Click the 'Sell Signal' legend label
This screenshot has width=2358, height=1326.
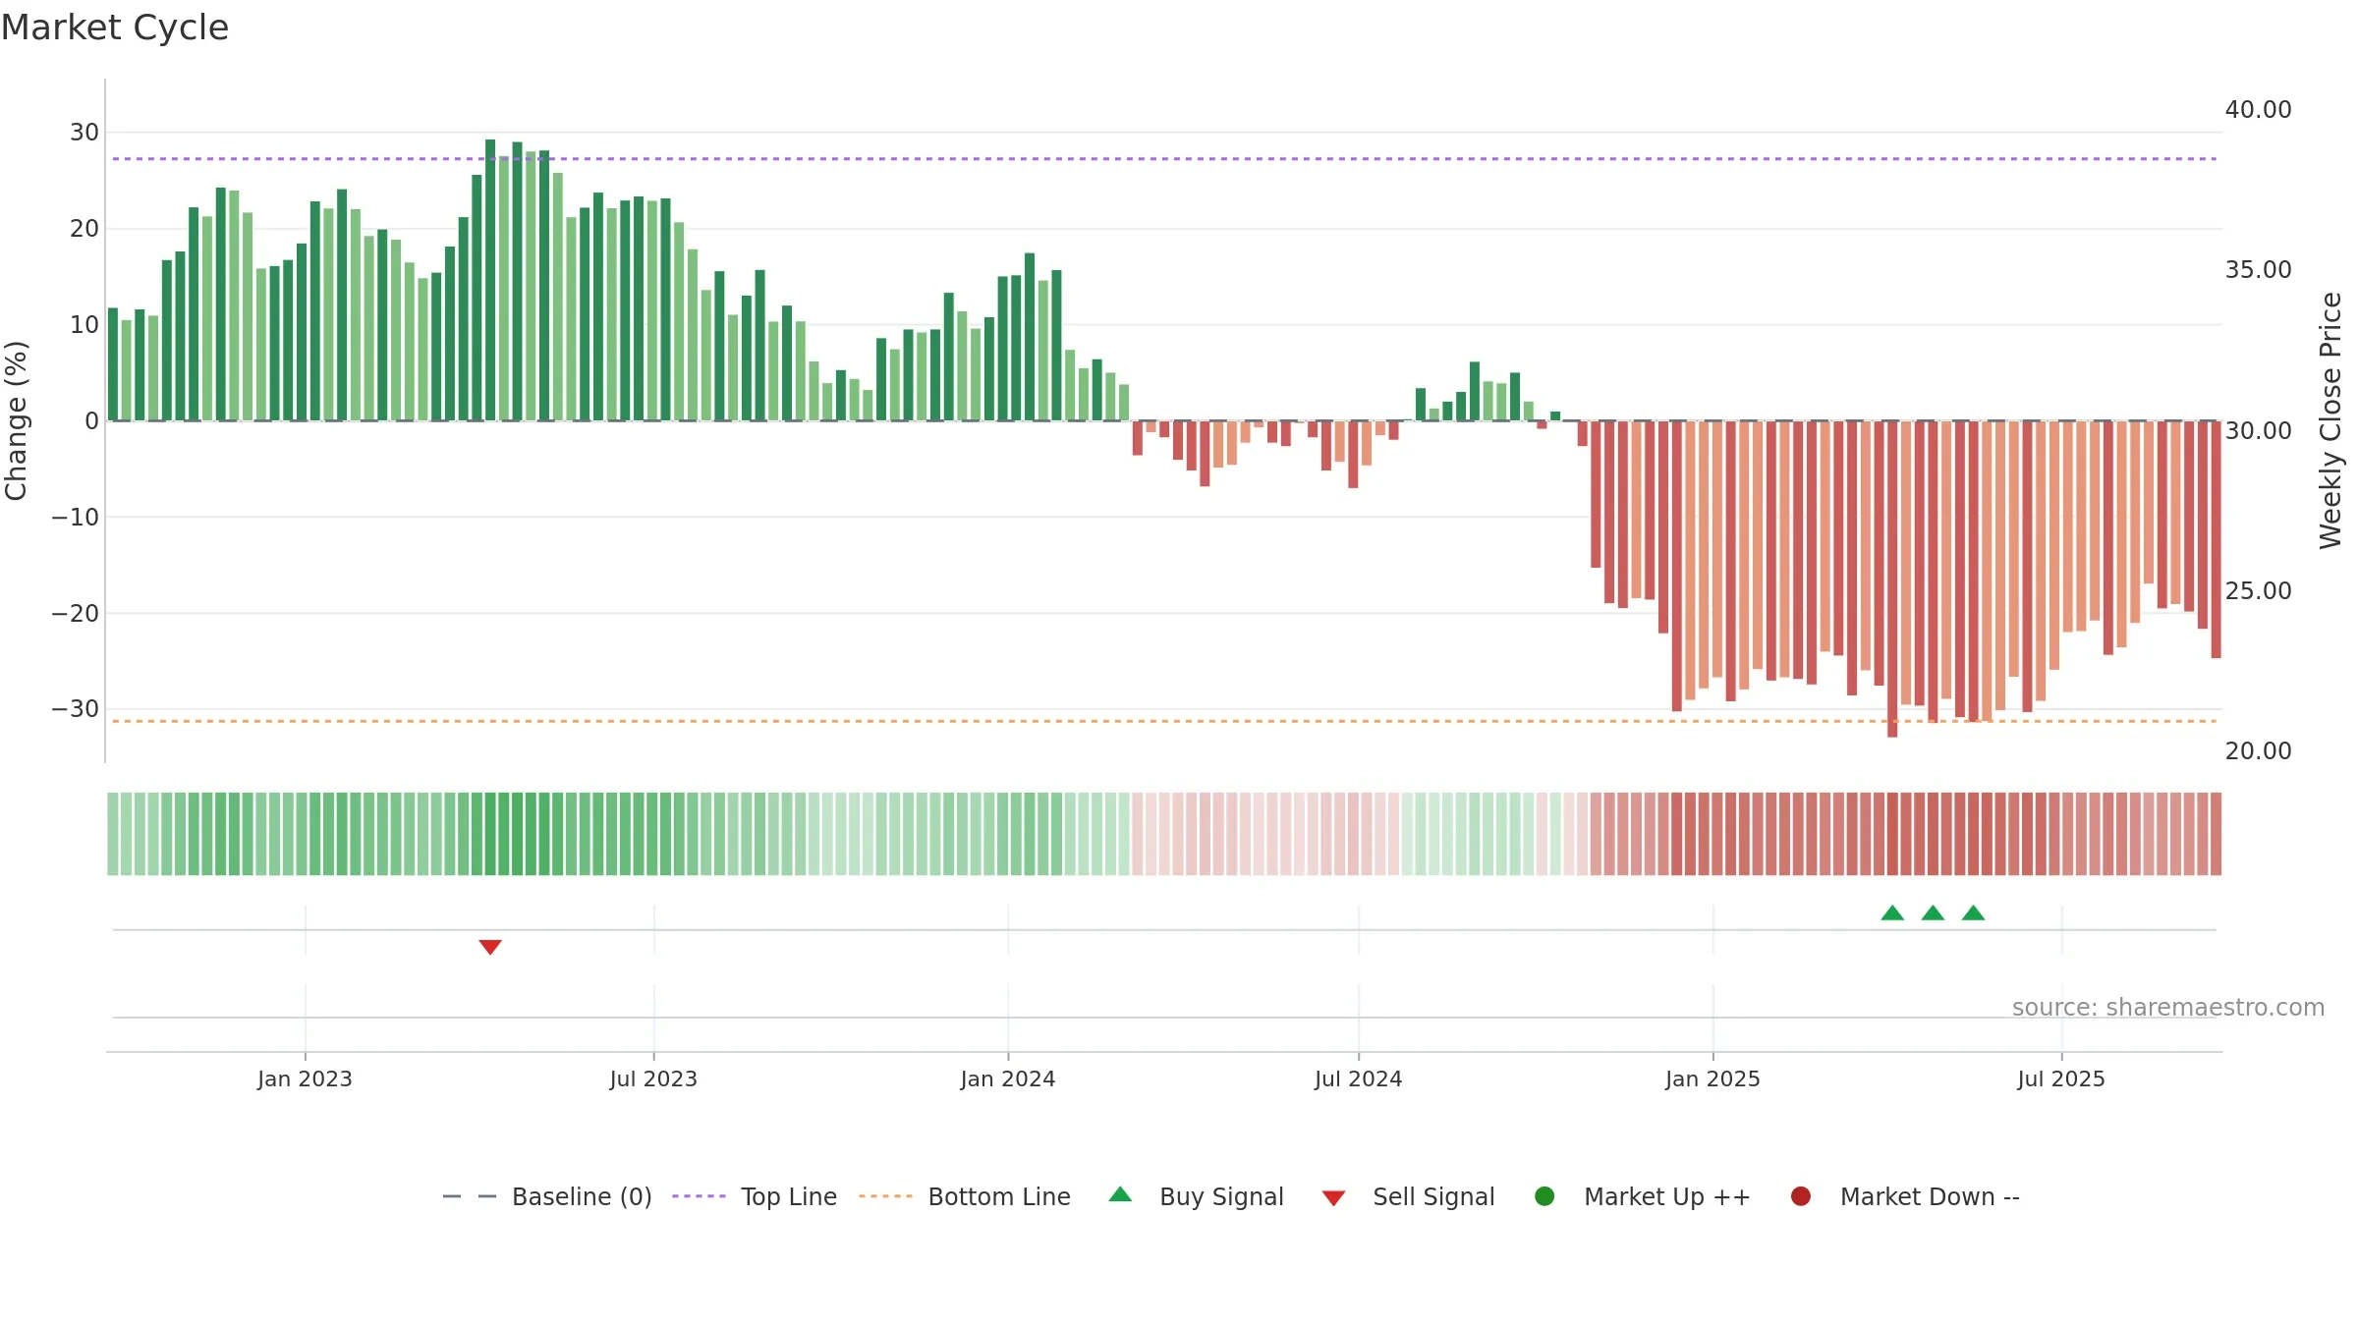click(1433, 1197)
